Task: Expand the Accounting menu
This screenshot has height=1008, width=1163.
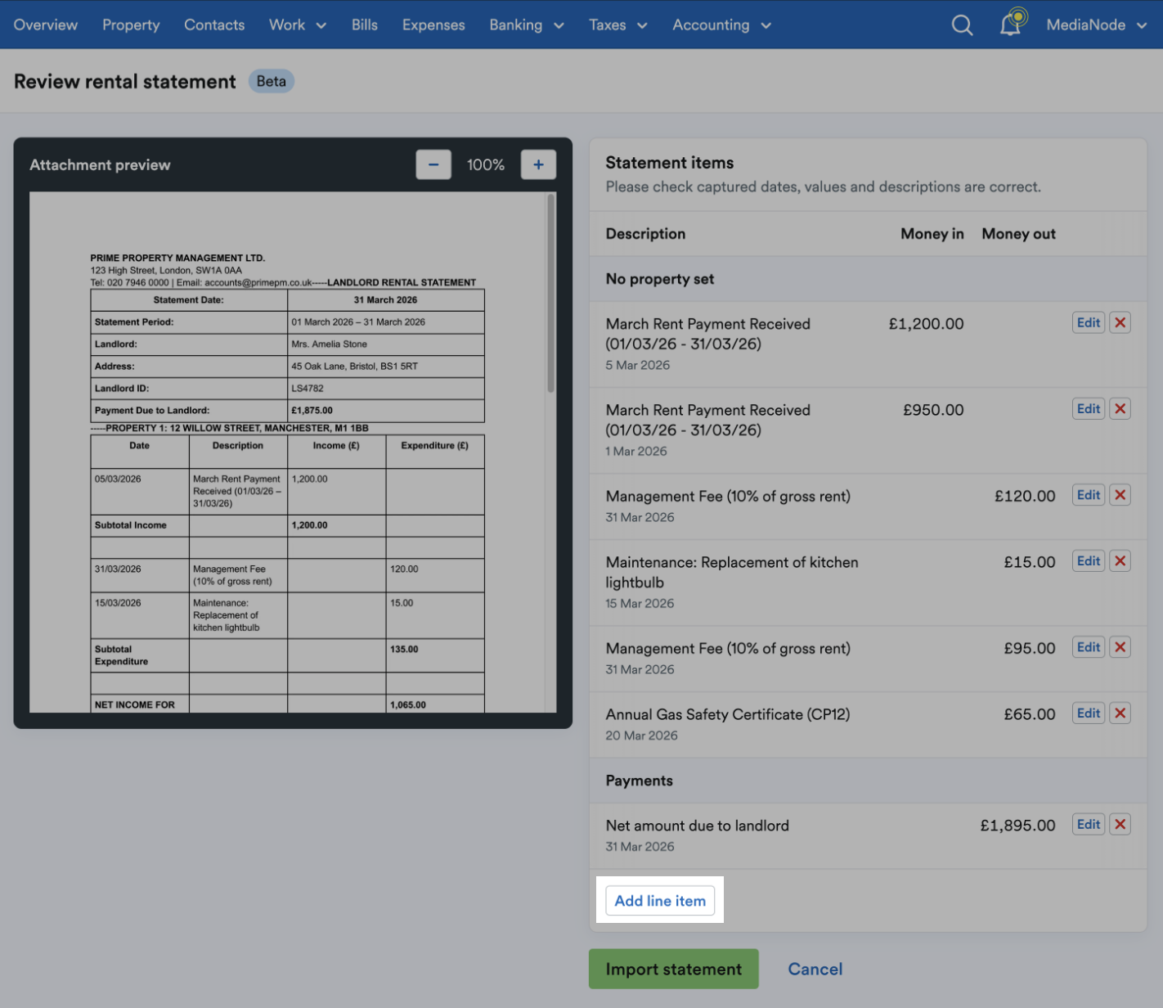Action: coord(722,25)
